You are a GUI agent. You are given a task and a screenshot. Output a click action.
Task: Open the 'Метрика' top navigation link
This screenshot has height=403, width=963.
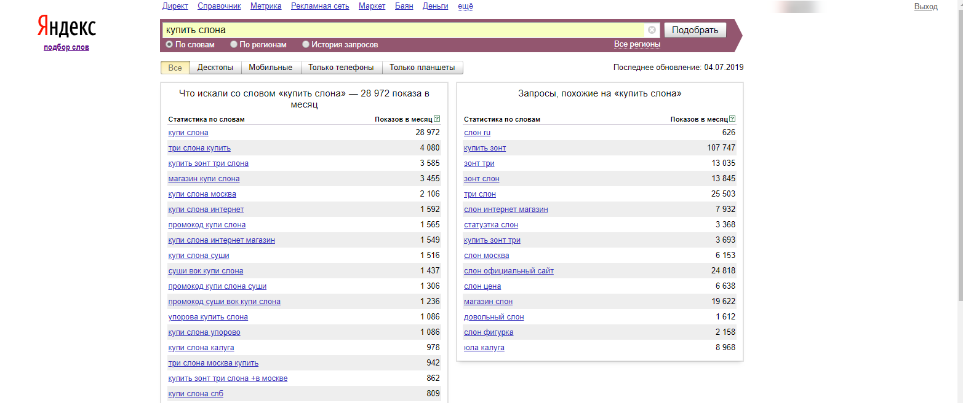[266, 6]
